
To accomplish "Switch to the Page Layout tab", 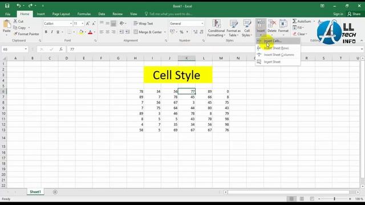I will point(61,14).
